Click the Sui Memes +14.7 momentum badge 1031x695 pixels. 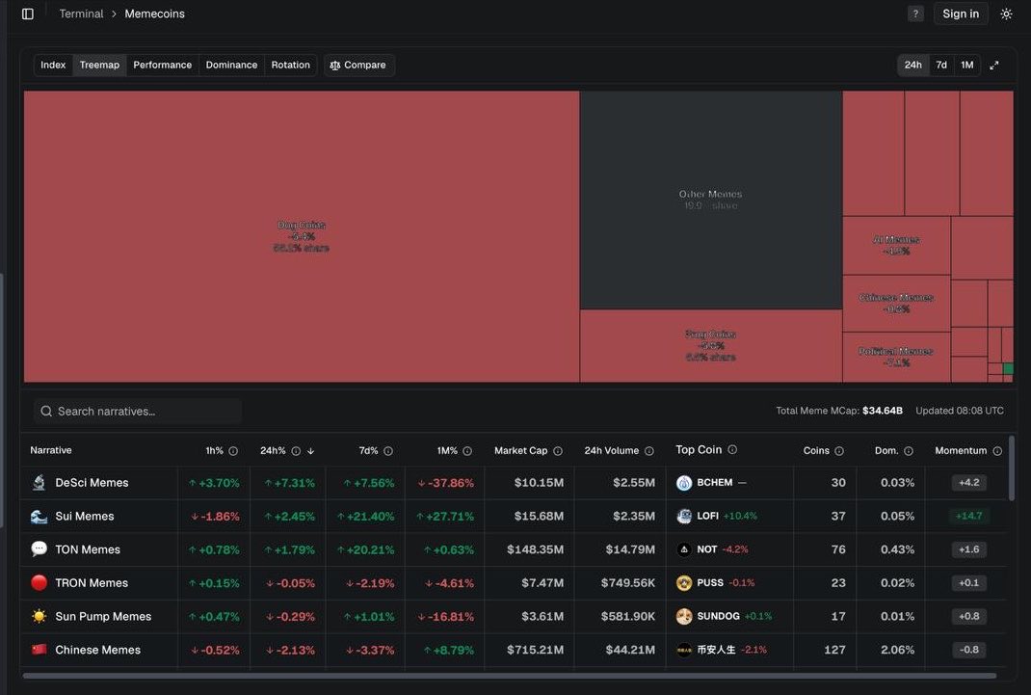(x=968, y=516)
